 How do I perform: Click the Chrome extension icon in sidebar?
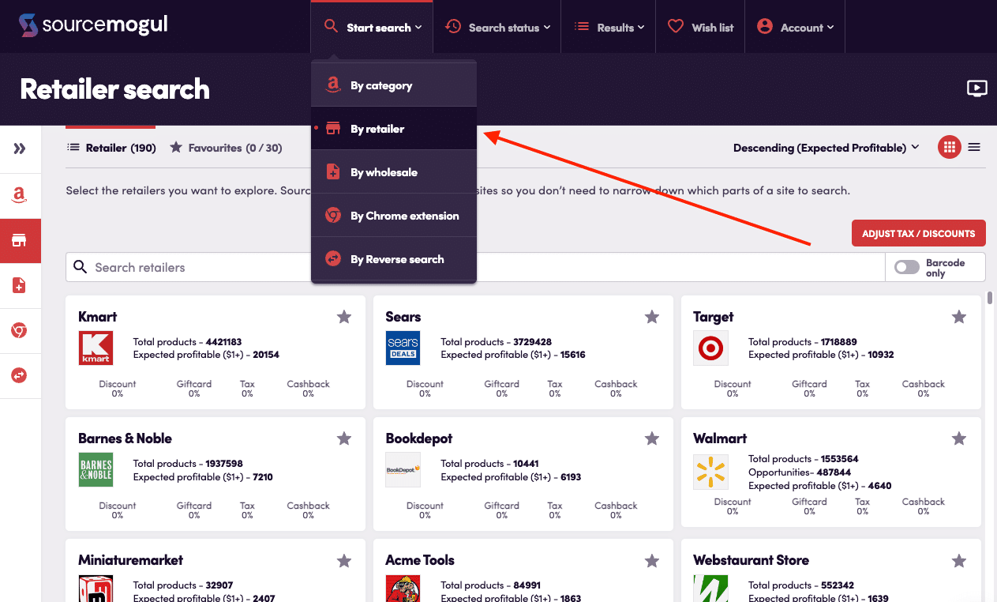[x=20, y=330]
